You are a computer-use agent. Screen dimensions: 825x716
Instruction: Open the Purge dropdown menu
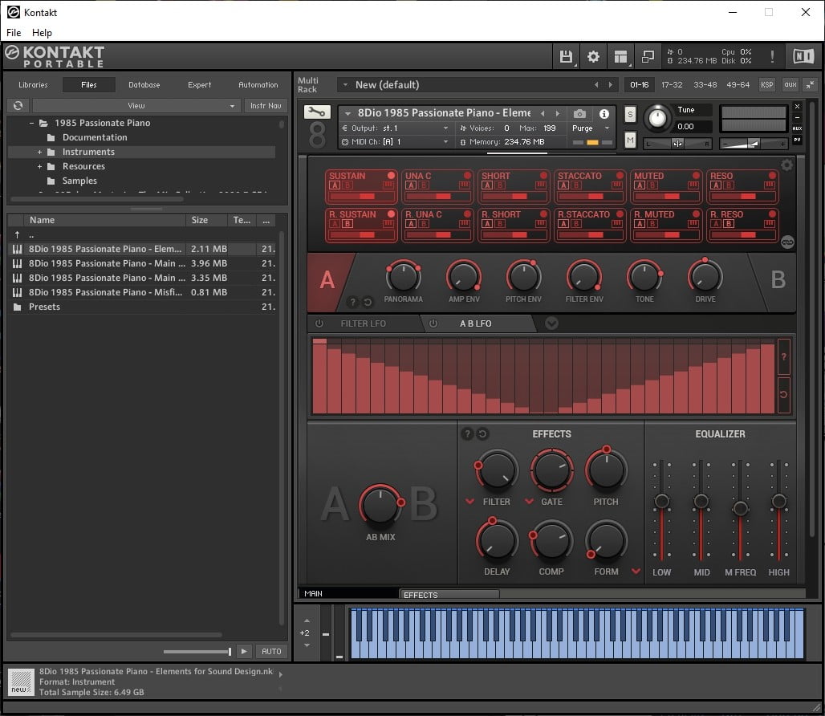pyautogui.click(x=591, y=128)
